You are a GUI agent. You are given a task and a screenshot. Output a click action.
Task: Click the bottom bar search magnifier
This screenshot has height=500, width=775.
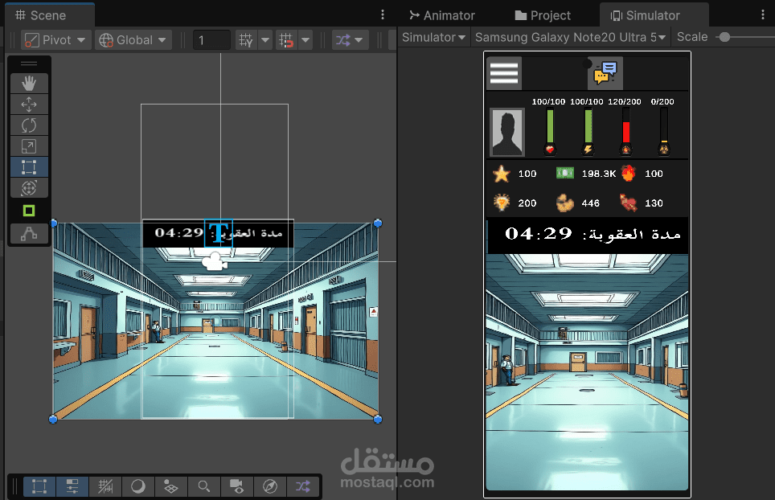[203, 486]
